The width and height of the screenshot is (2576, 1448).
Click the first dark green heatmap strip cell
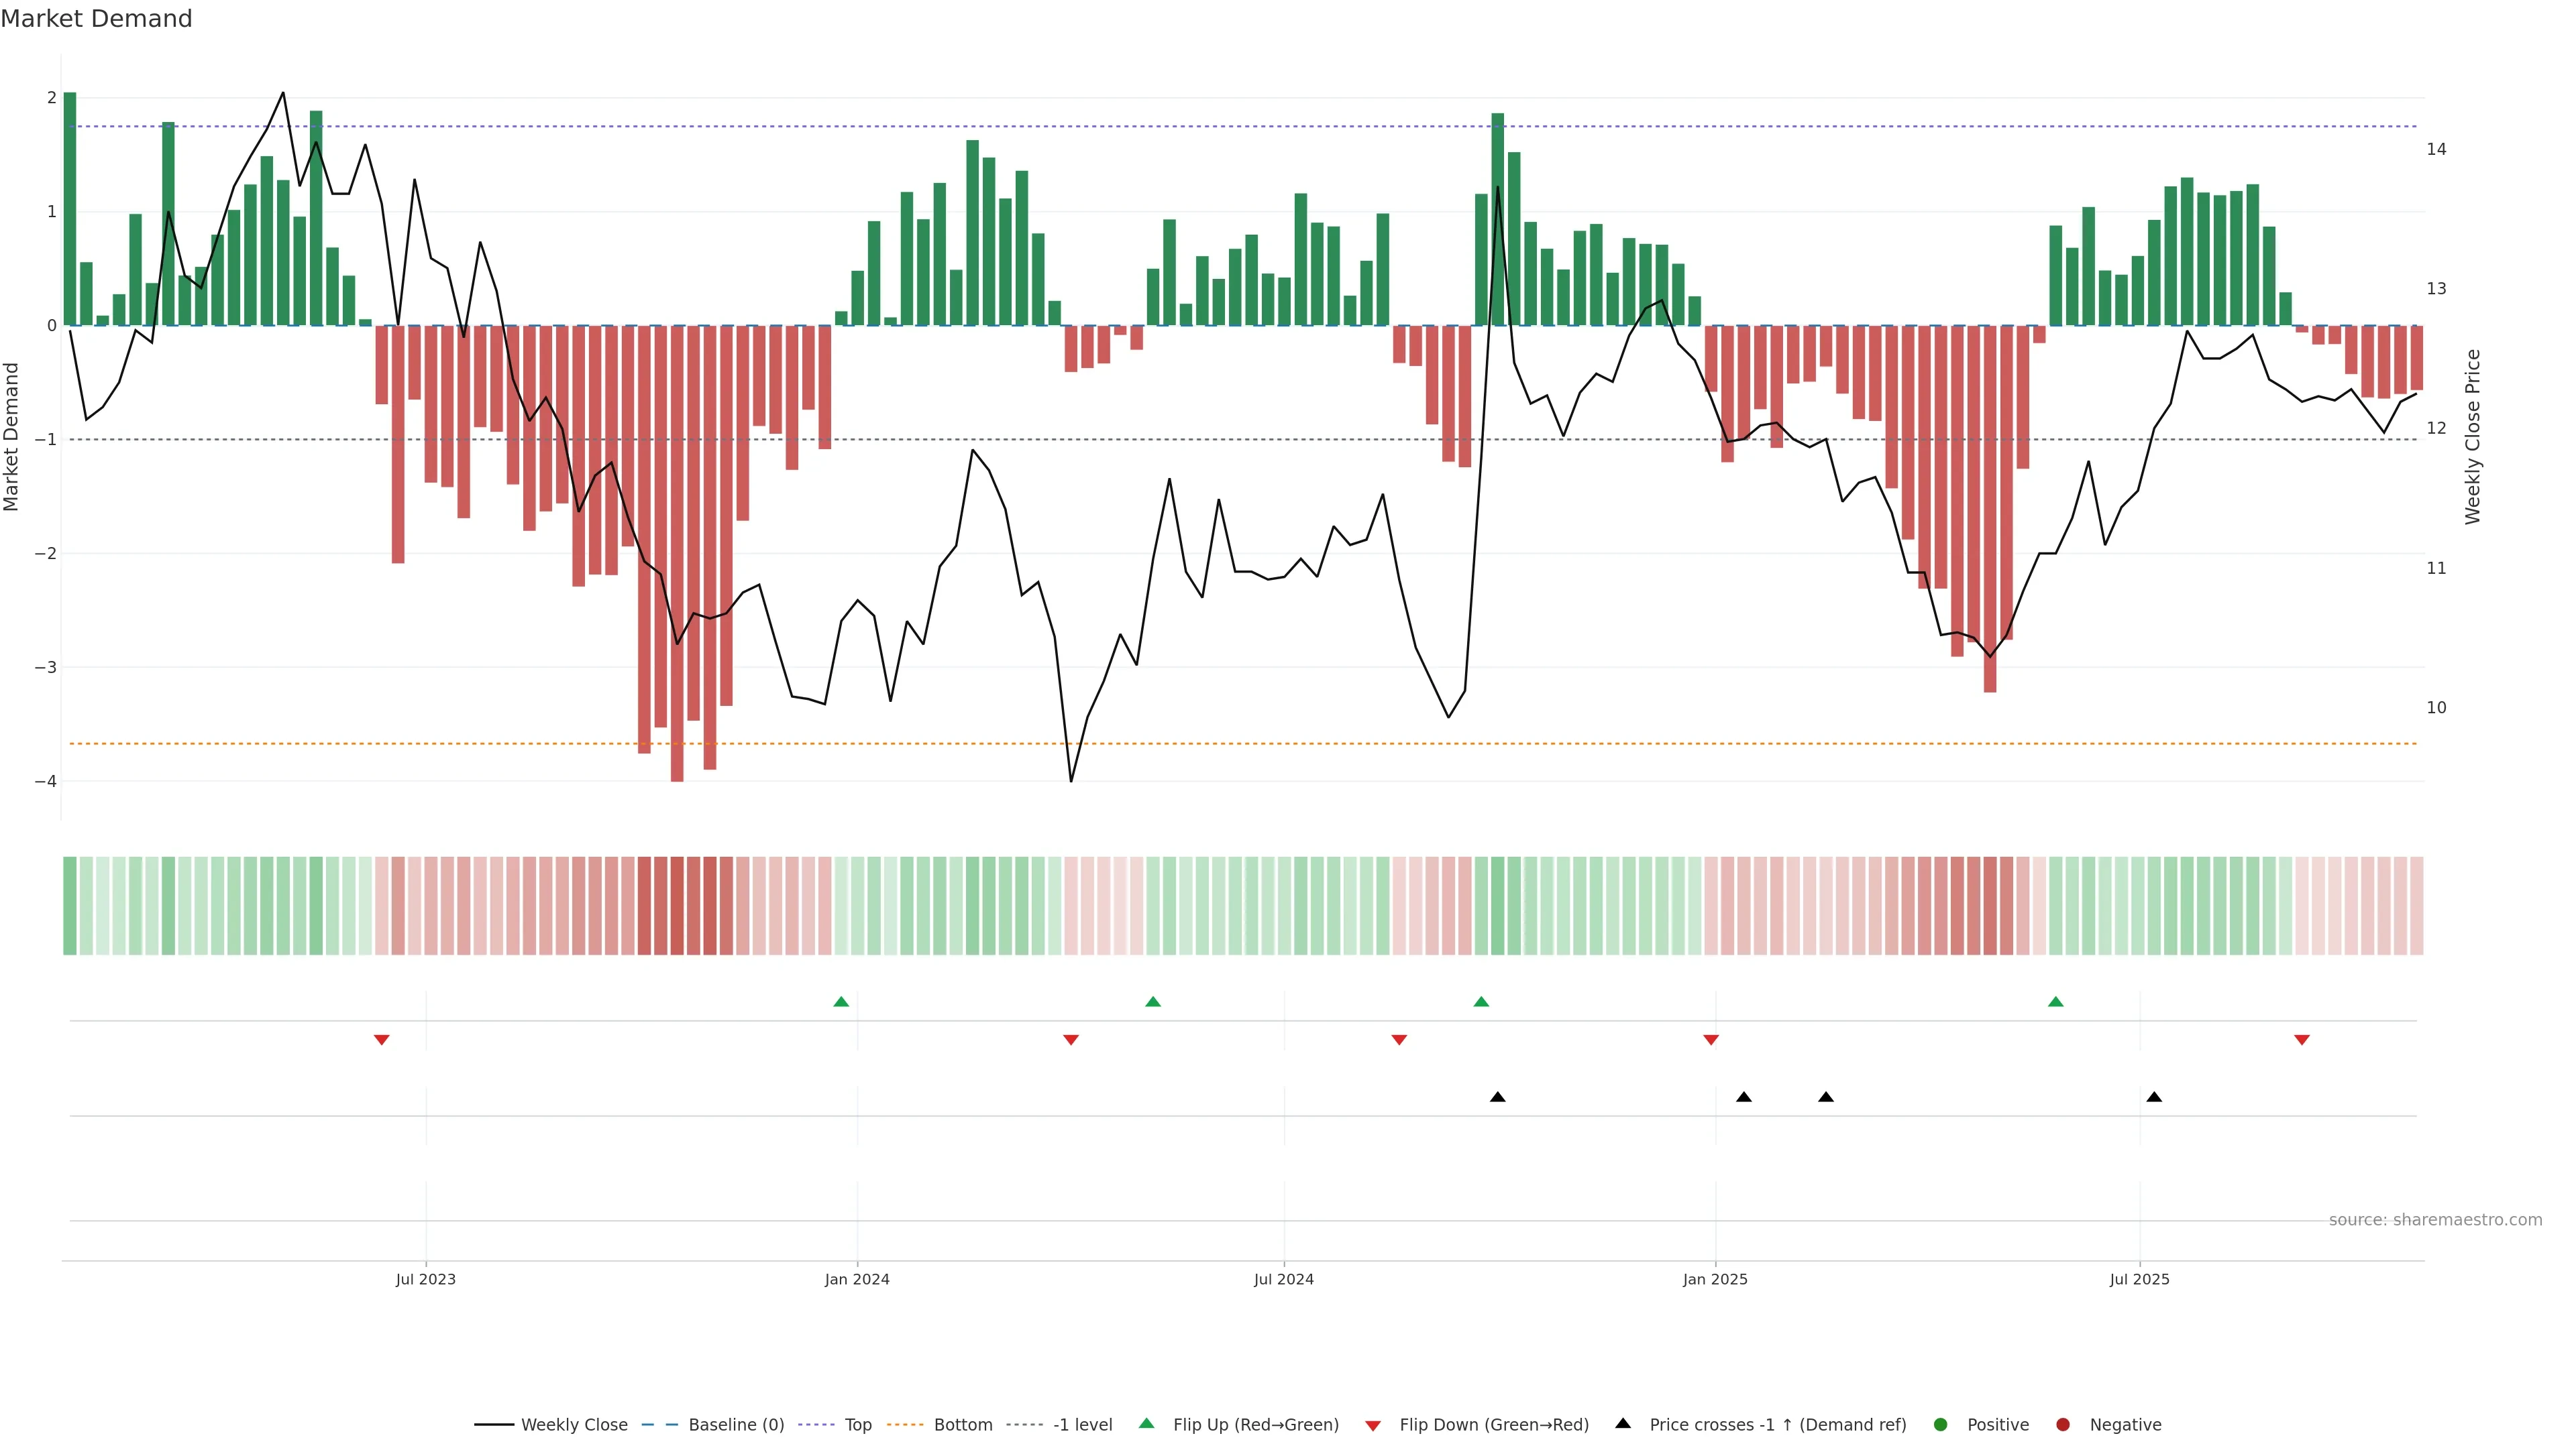(70, 906)
